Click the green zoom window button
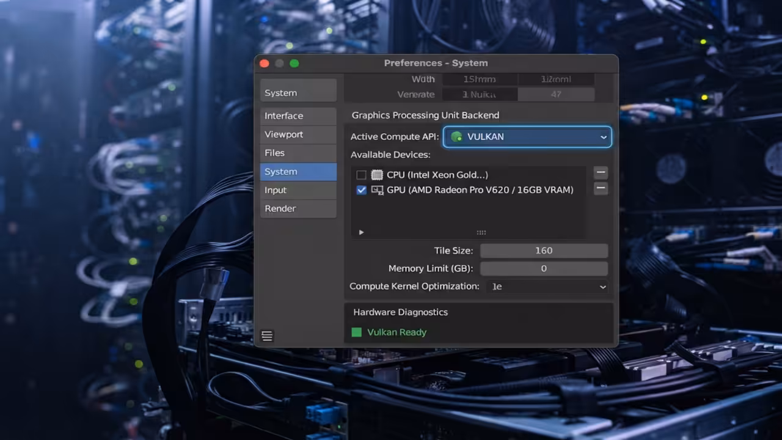 (294, 64)
